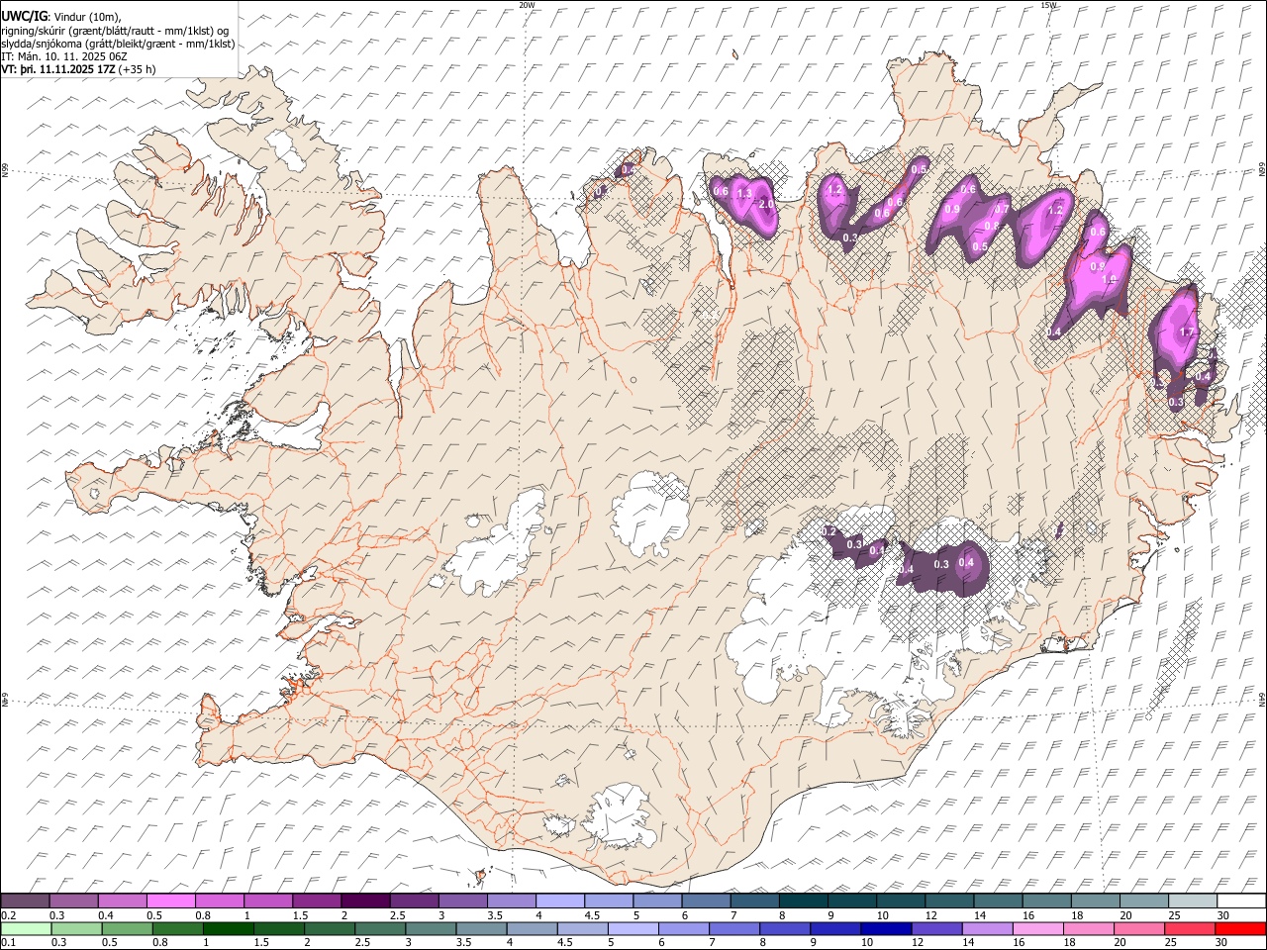Select lavender swatch between 14 and 16, lower row
This screenshot has width=1267, height=950.
point(987,929)
